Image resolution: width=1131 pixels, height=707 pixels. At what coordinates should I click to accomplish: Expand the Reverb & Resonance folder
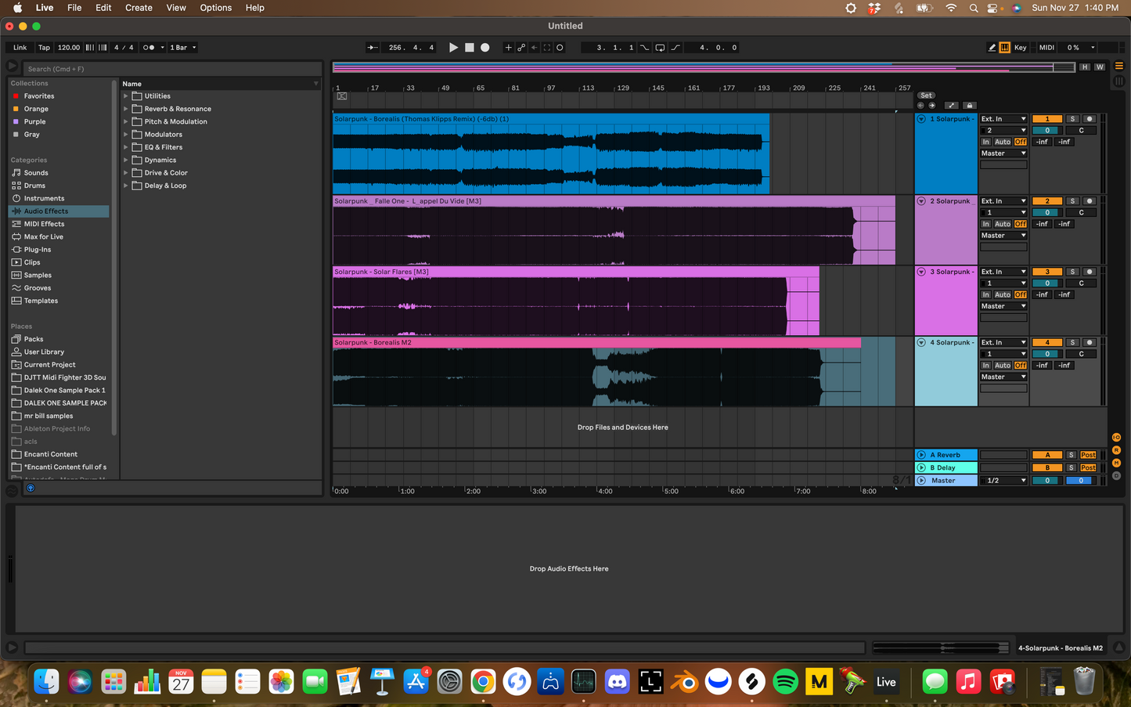pos(126,109)
